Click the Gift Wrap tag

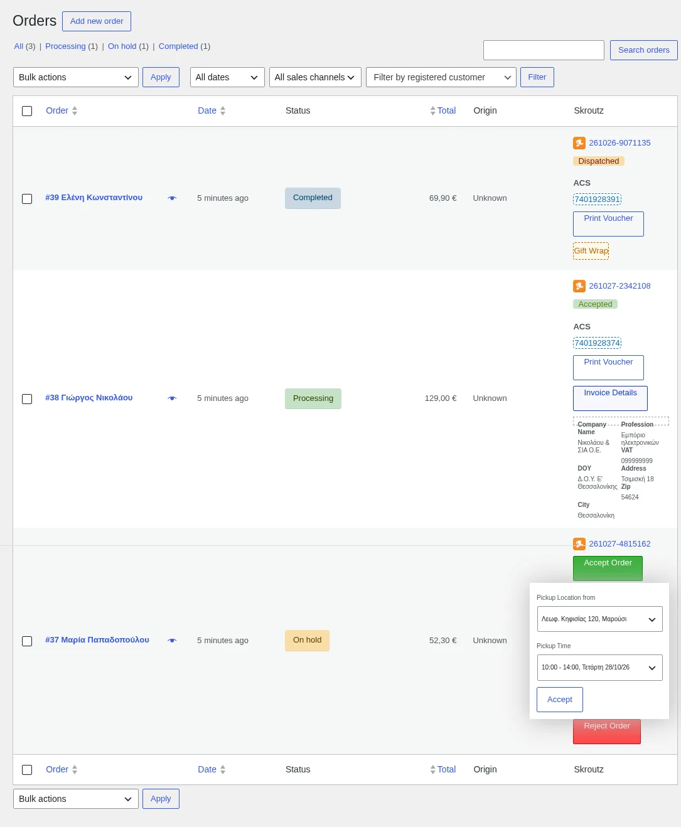pyautogui.click(x=591, y=251)
